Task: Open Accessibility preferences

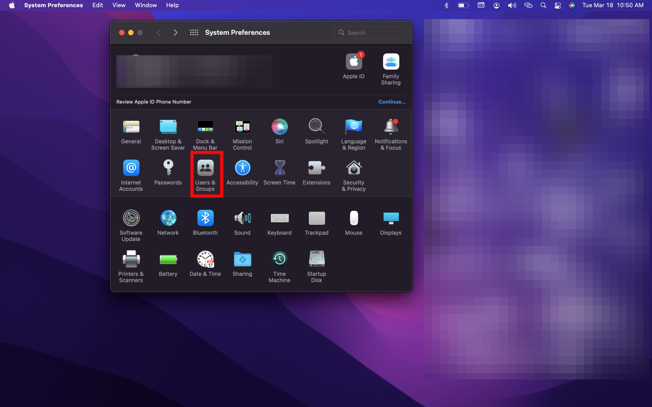Action: (242, 173)
